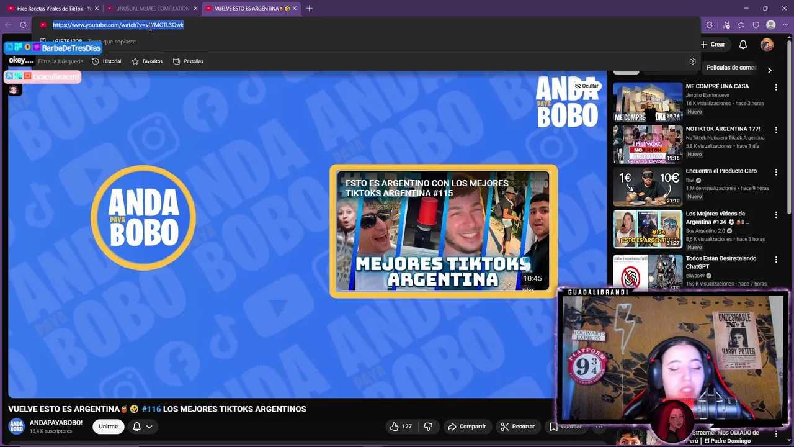The height and width of the screenshot is (447, 794).
Task: Click the Recortar button
Action: (x=517, y=427)
